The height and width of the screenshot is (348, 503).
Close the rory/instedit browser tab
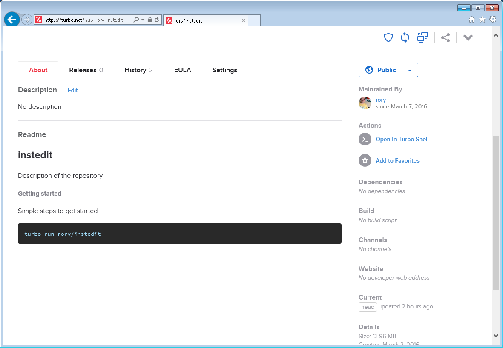(244, 20)
